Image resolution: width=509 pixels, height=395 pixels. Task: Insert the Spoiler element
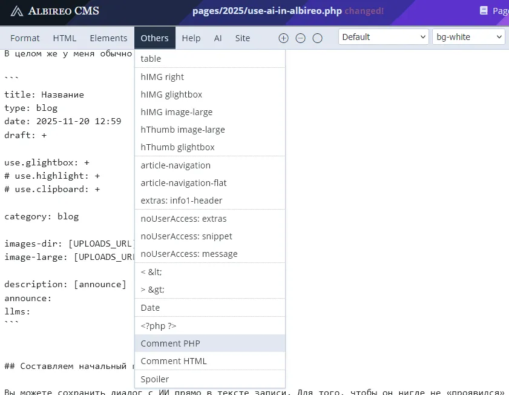pos(155,379)
